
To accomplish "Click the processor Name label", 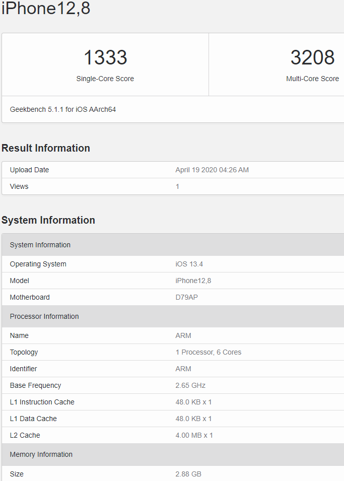I will (x=19, y=335).
